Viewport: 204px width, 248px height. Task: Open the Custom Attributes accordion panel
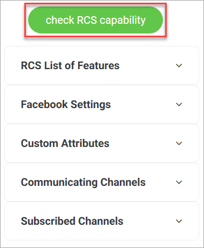101,143
